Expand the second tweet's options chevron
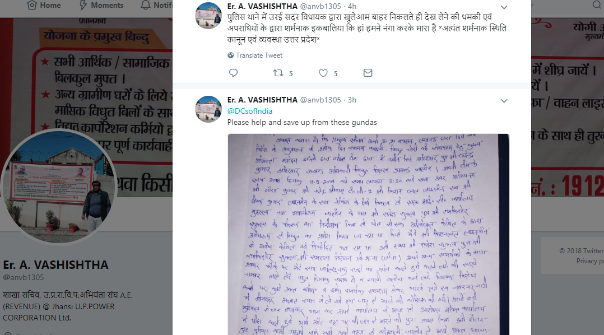Image resolution: width=604 pixels, height=335 pixels. pyautogui.click(x=504, y=101)
